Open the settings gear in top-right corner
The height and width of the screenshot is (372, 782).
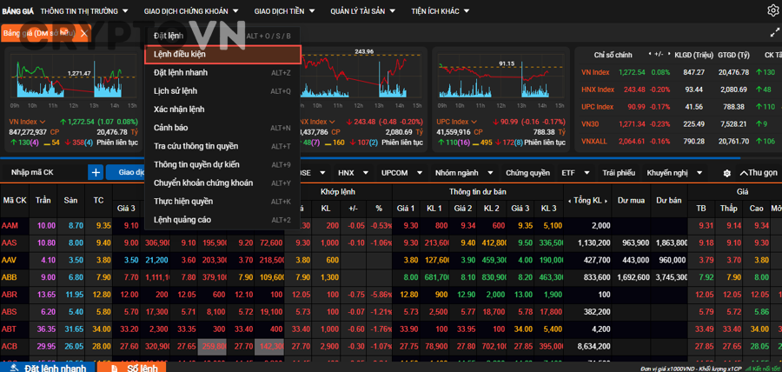(772, 11)
